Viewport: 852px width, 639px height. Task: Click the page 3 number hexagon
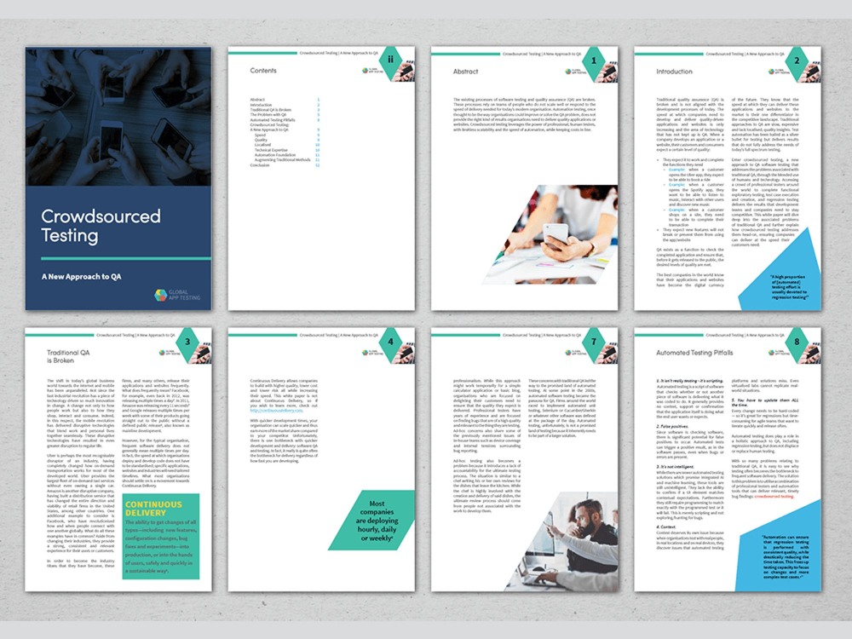187,342
